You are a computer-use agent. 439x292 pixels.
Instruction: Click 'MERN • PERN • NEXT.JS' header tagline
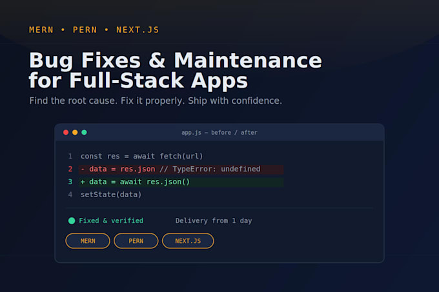pos(94,30)
